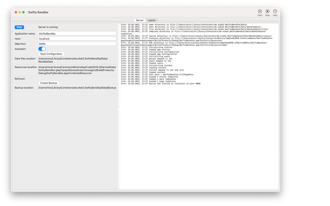Image resolution: width=330 pixels, height=206 pixels.
Task: Click the 'Backups:' label
Action: pyautogui.click(x=20, y=79)
